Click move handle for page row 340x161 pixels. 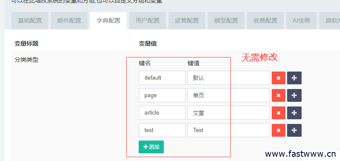coord(294,95)
